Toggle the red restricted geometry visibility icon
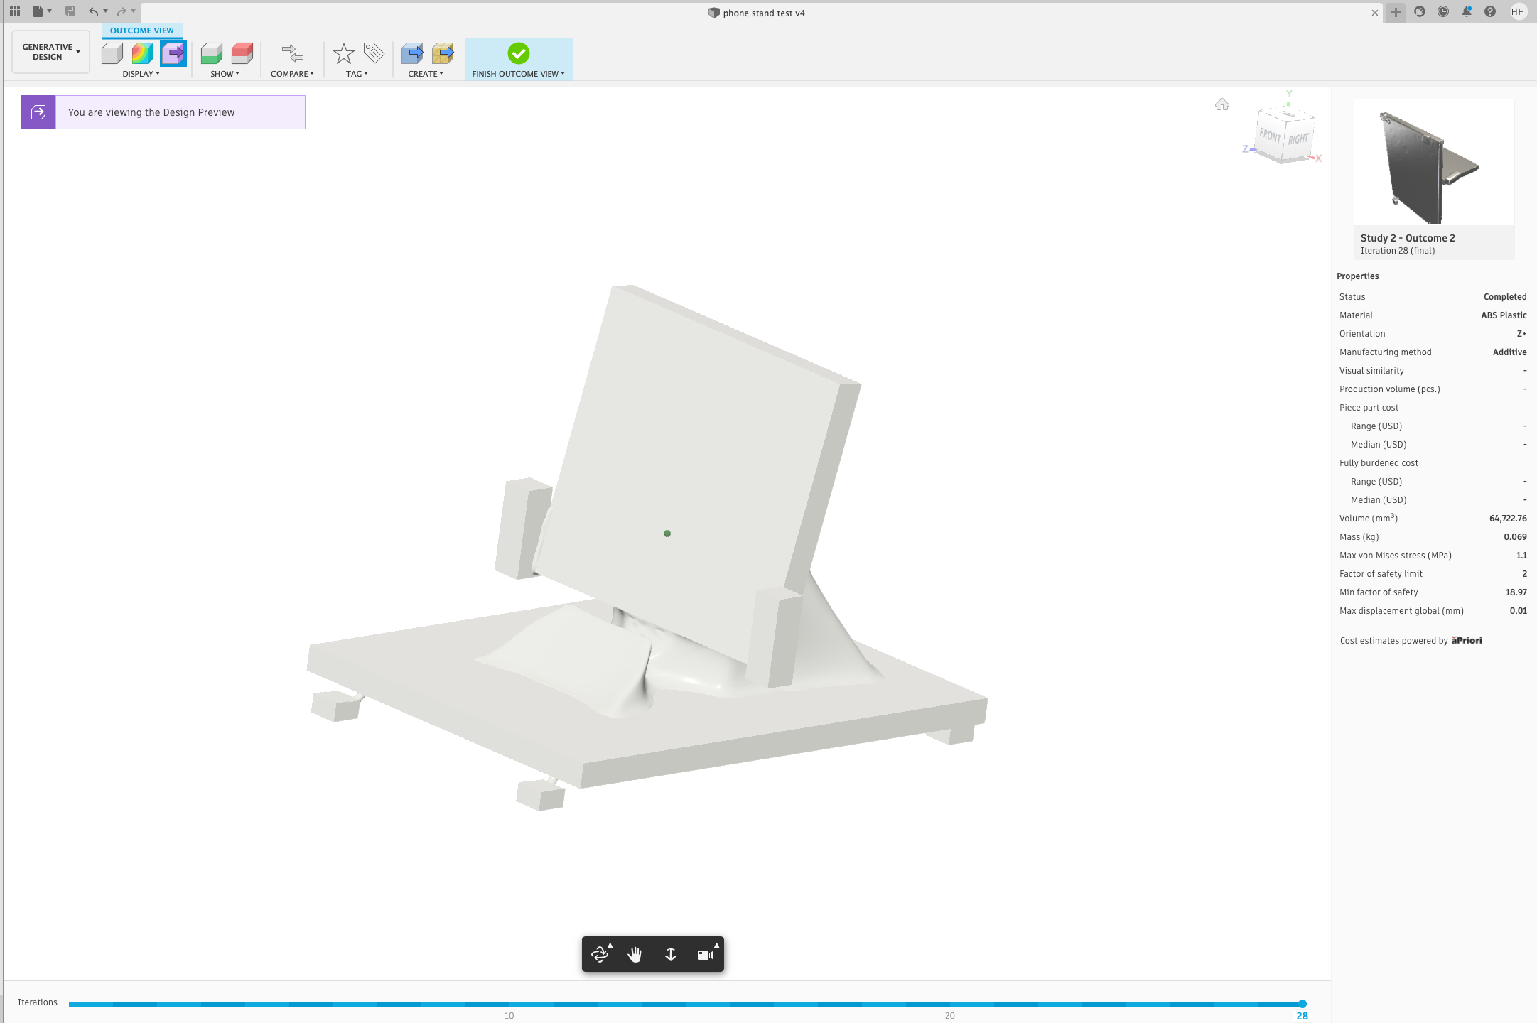This screenshot has height=1023, width=1537. (x=242, y=53)
